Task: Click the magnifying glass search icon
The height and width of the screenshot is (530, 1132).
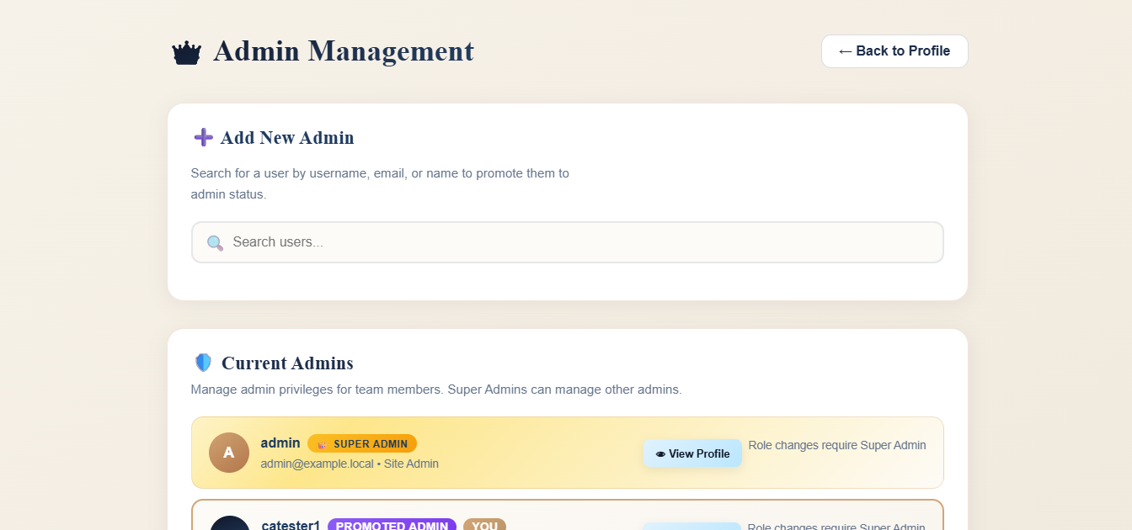Action: [215, 243]
